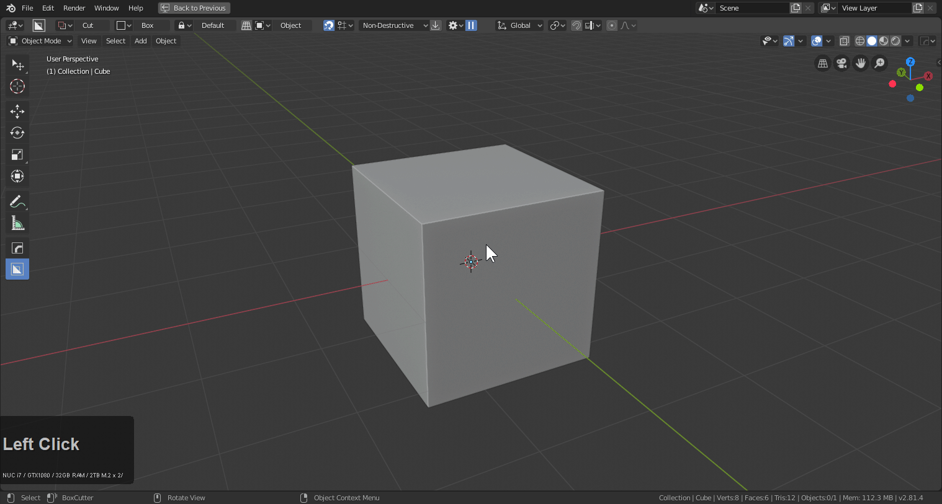Click the Cut mode button

point(88,25)
